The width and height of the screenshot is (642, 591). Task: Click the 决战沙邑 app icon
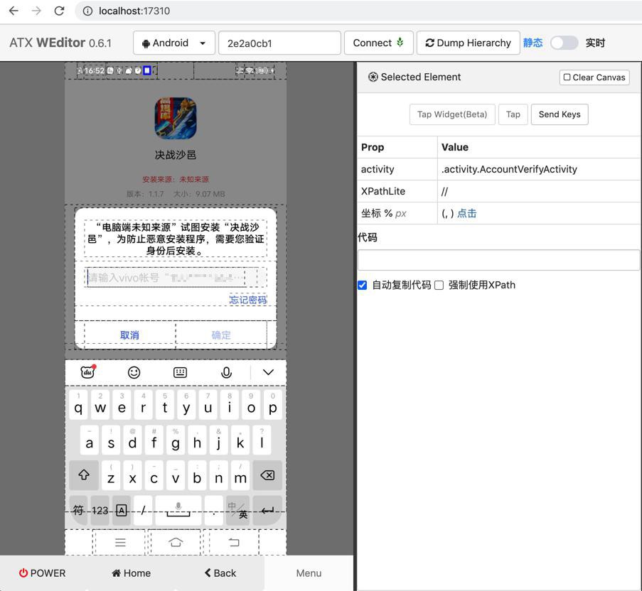pos(176,118)
